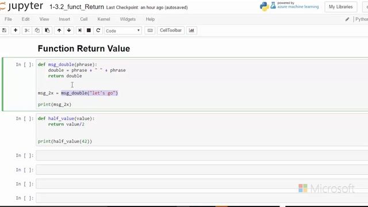Open the Widgets menu
This screenshot has width=368, height=207.
coord(128,19)
